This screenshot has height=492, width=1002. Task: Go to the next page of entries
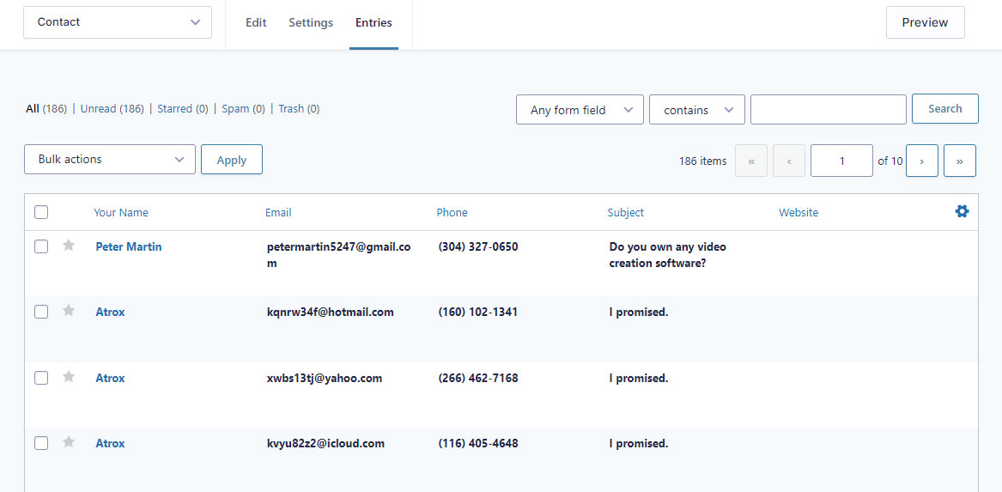pyautogui.click(x=922, y=161)
